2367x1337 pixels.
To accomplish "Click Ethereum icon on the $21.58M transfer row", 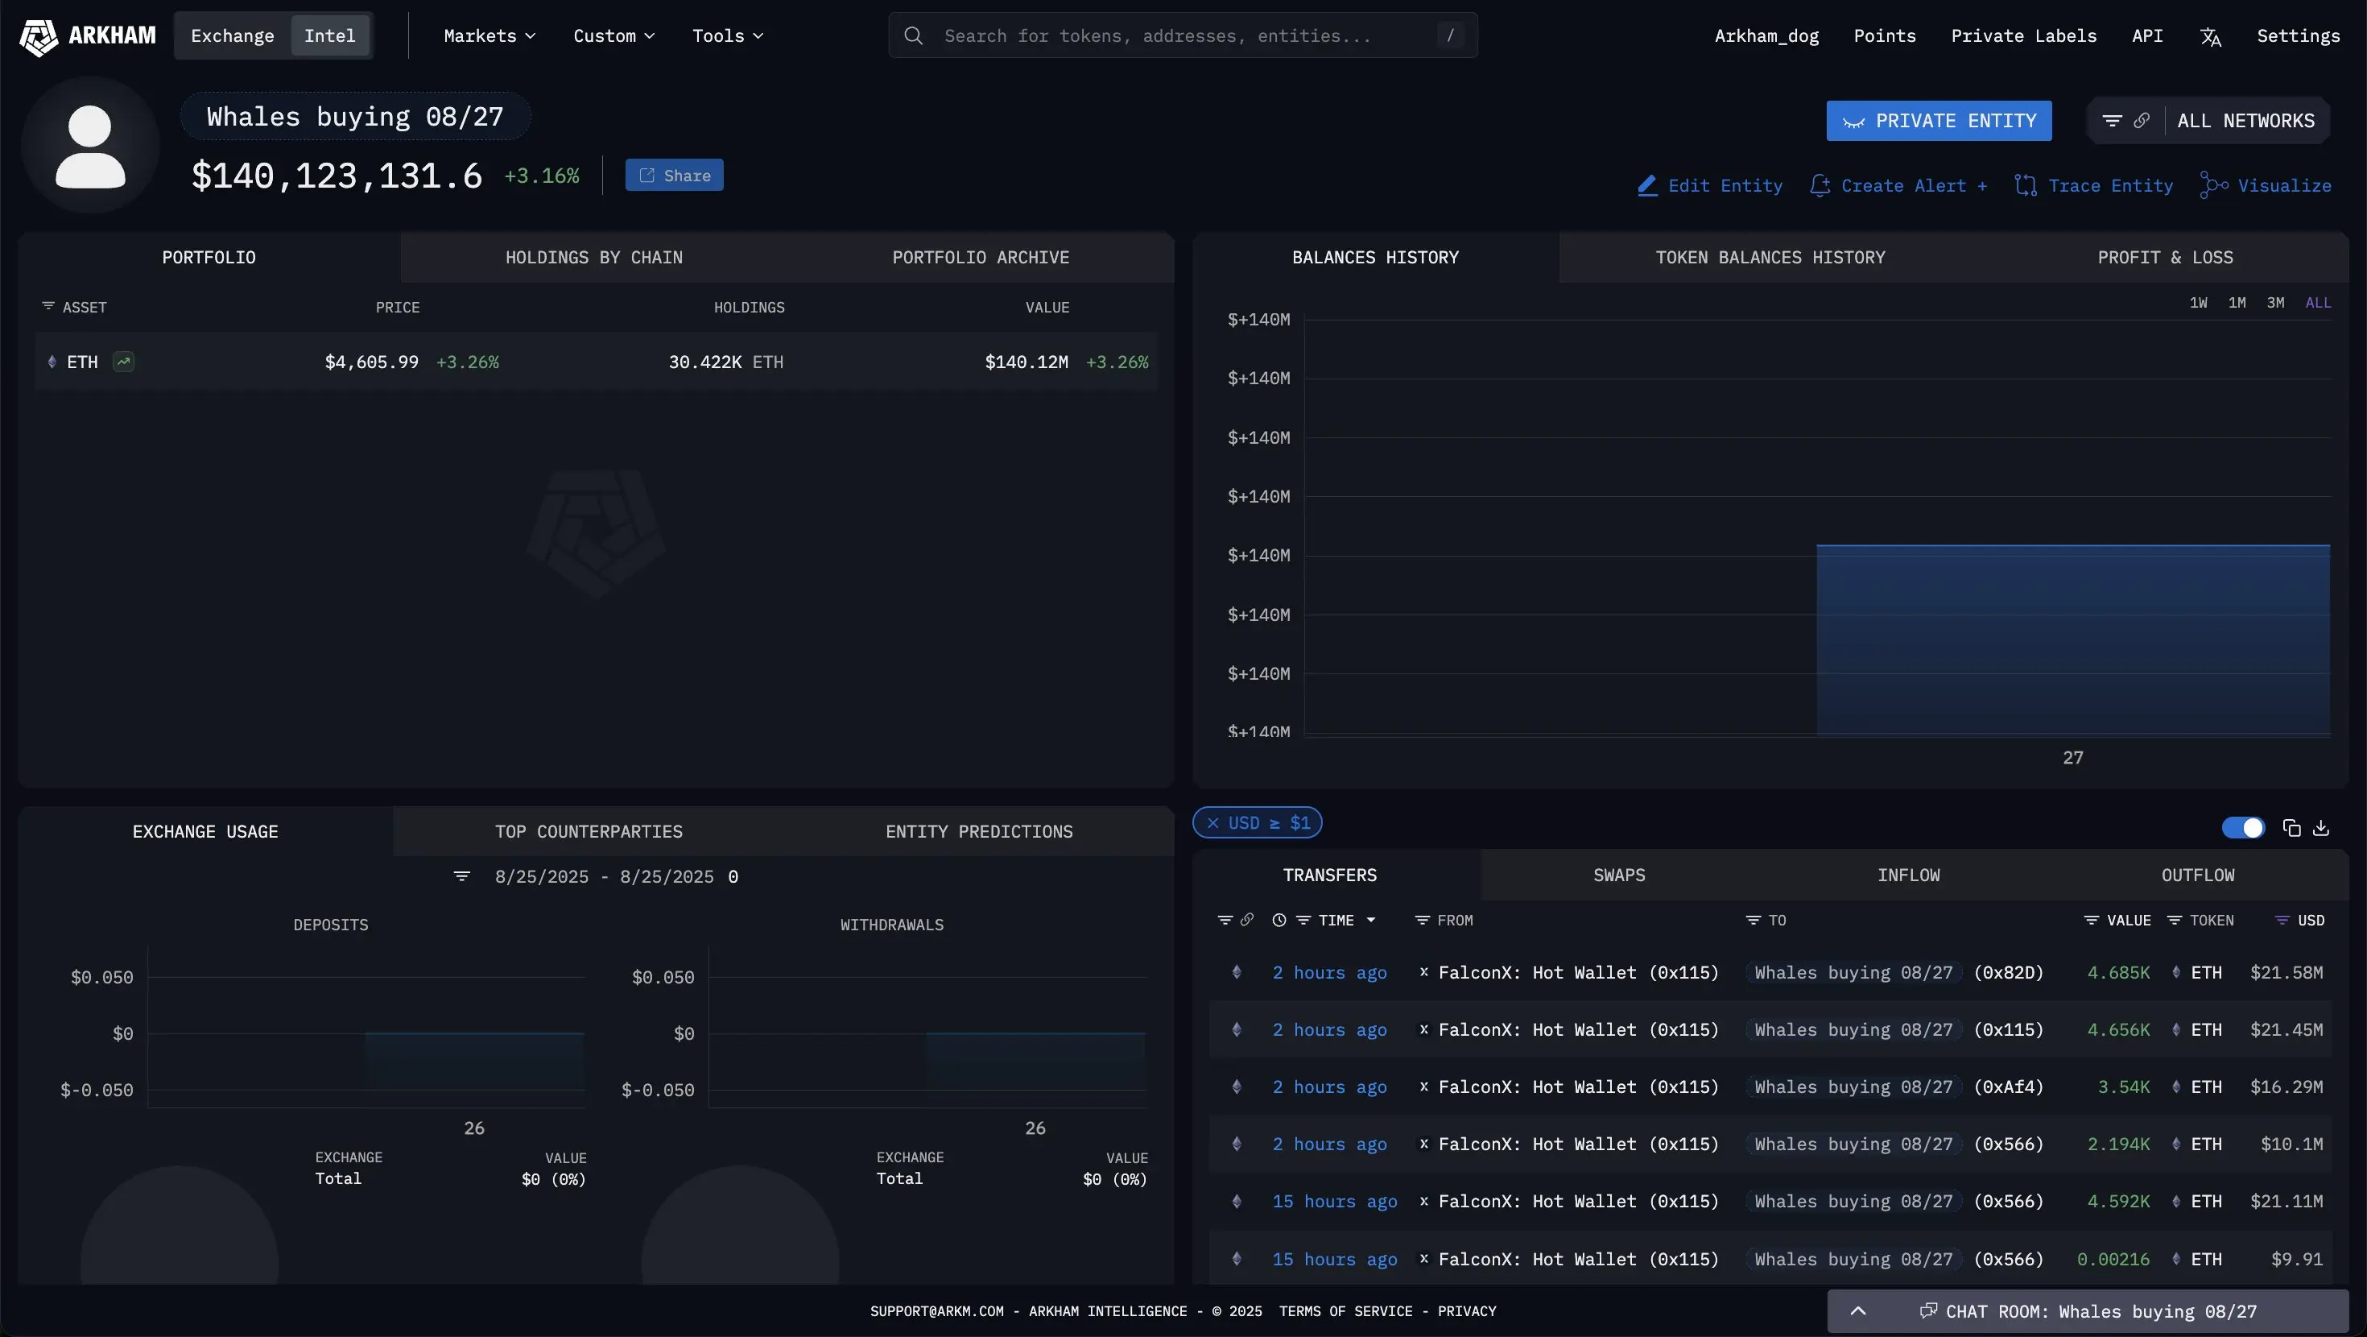I will [1237, 972].
